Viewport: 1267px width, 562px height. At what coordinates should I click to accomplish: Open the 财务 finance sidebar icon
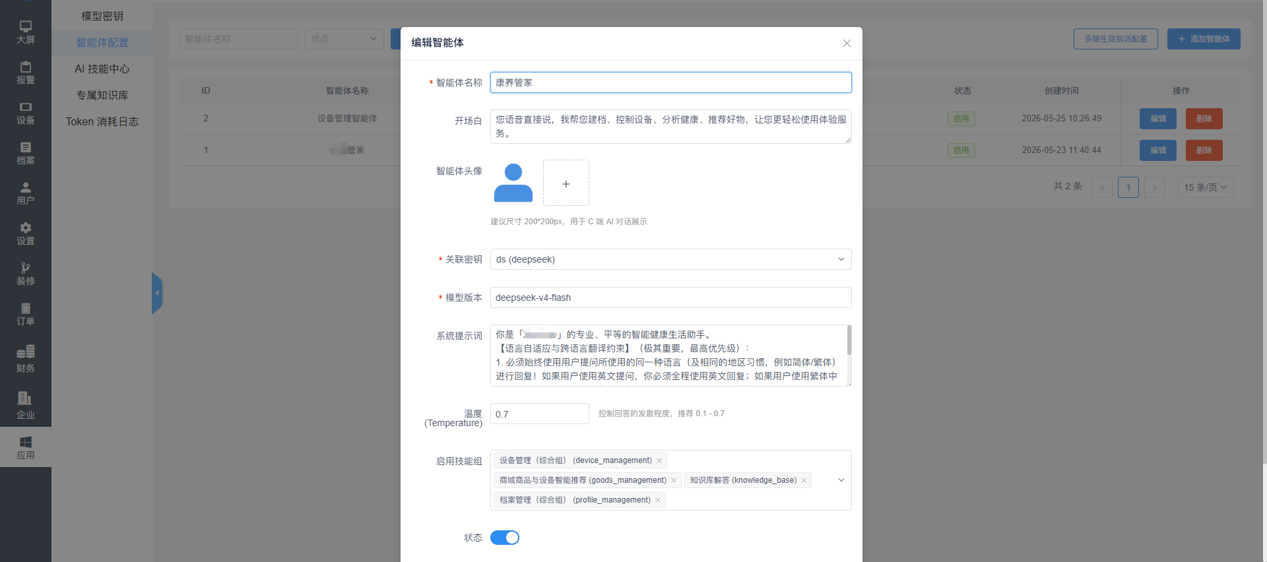point(26,358)
